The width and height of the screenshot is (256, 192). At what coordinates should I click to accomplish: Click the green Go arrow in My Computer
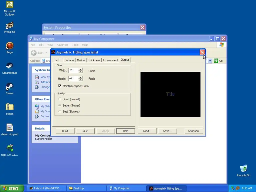(216, 61)
